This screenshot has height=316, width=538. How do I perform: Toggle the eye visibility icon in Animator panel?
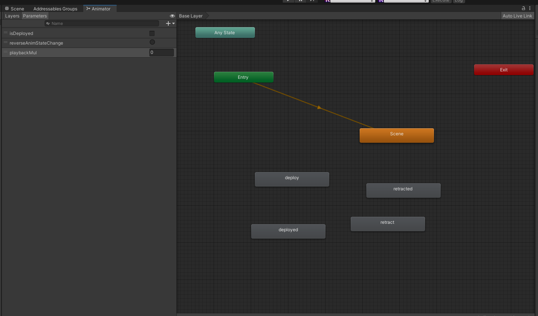point(172,16)
